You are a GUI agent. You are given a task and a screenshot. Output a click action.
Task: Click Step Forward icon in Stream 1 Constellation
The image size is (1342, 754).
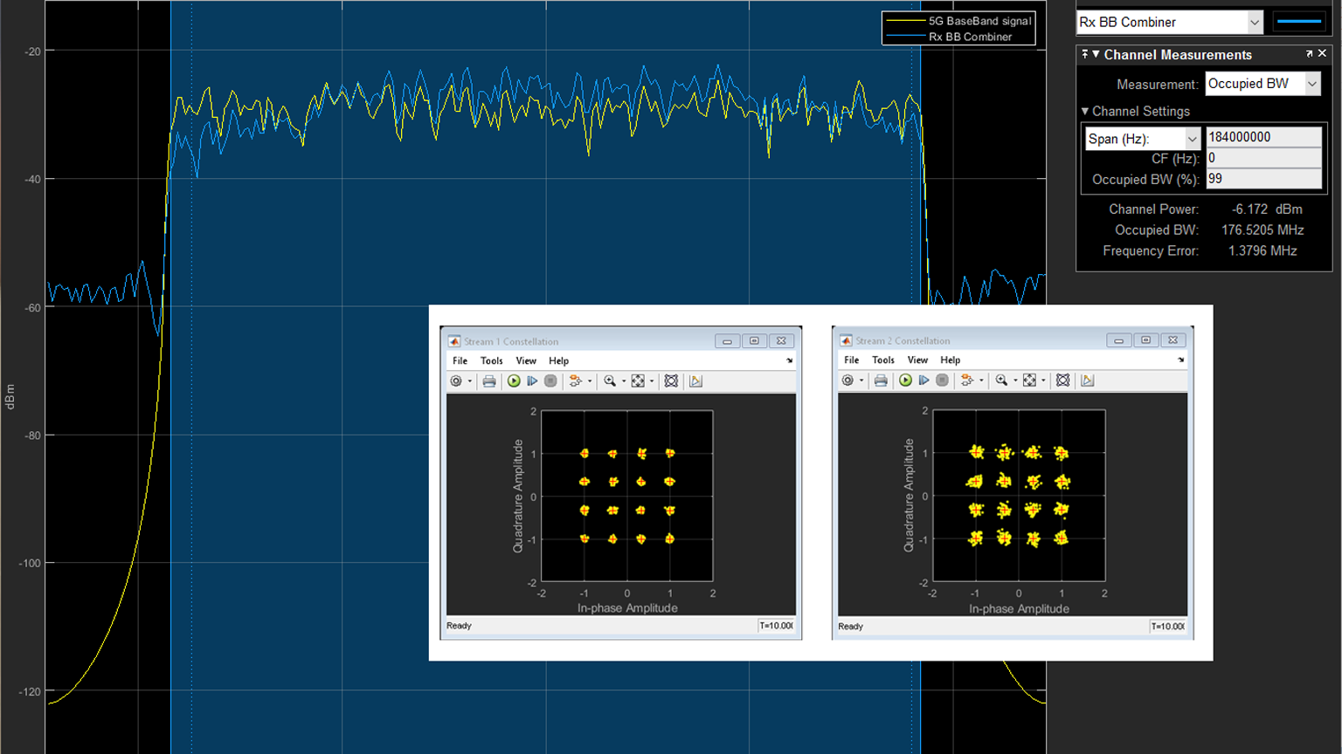532,381
